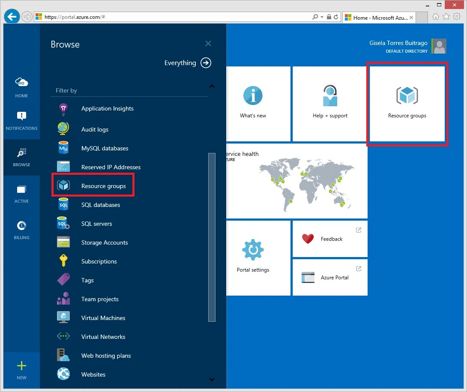467x392 pixels.
Task: Click the Resource groups tile
Action: 407,104
